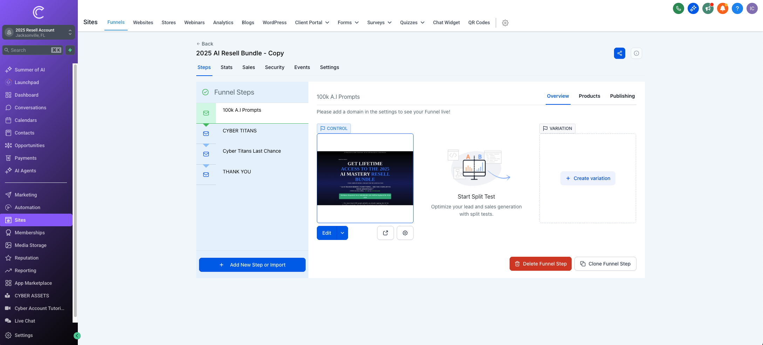Image resolution: width=763 pixels, height=345 pixels.
Task: Click the Sites settings gear in top nav
Action: click(x=505, y=23)
